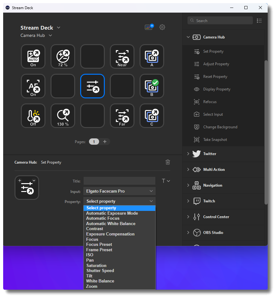Click the Auto Exposure key showing On
274x296 pixels.
click(33, 56)
